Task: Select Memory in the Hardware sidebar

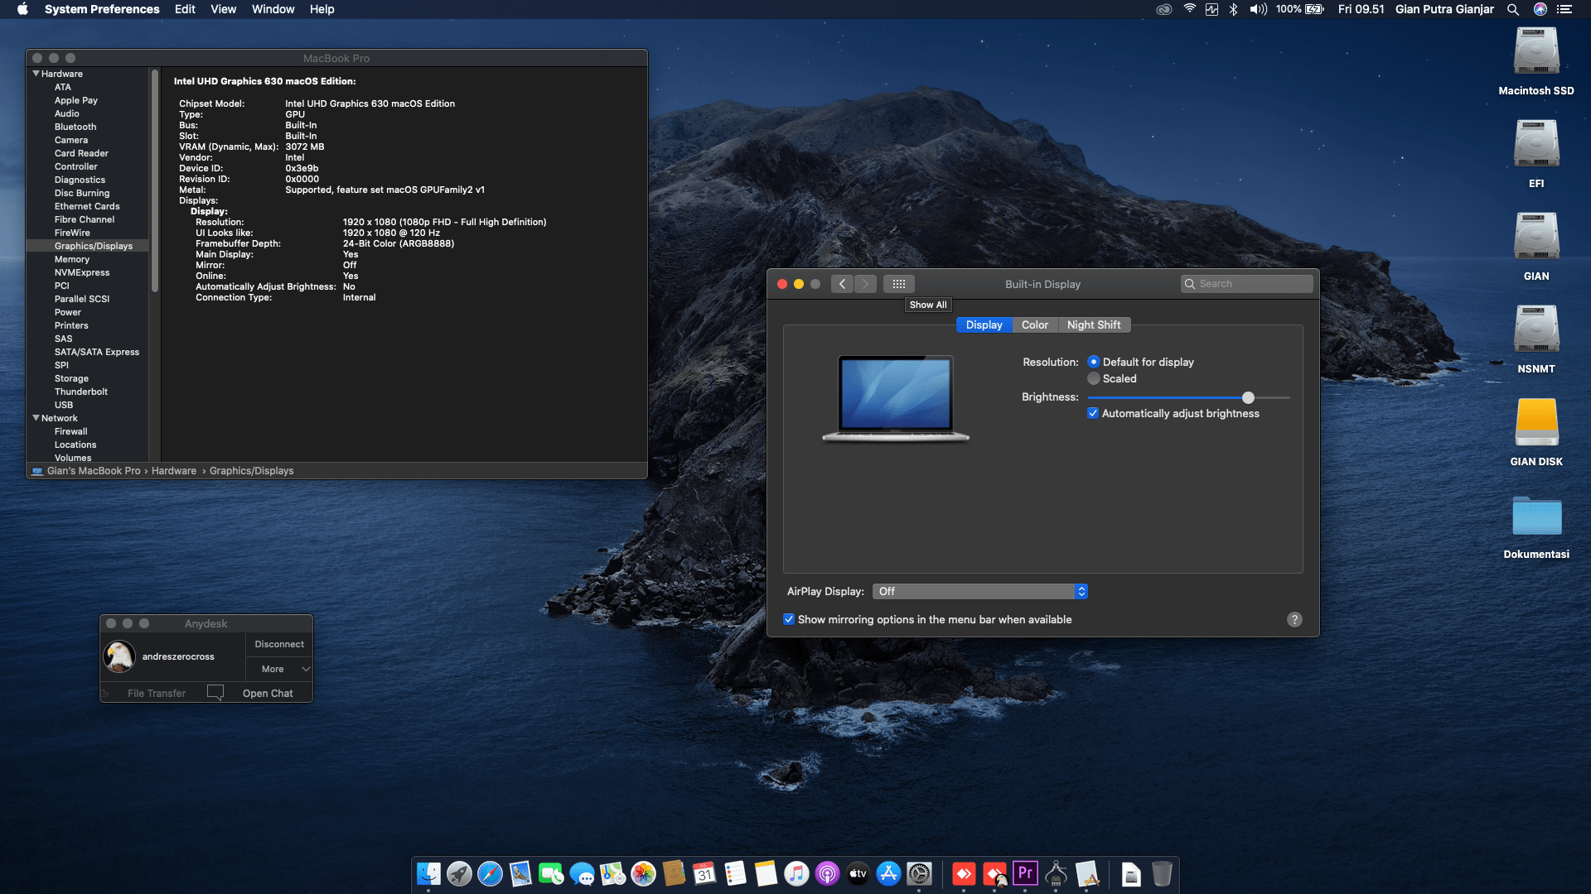Action: [x=72, y=259]
